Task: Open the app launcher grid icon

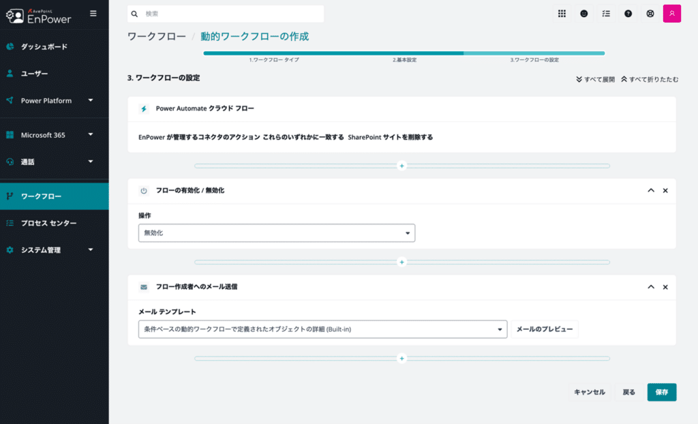Action: pos(562,14)
